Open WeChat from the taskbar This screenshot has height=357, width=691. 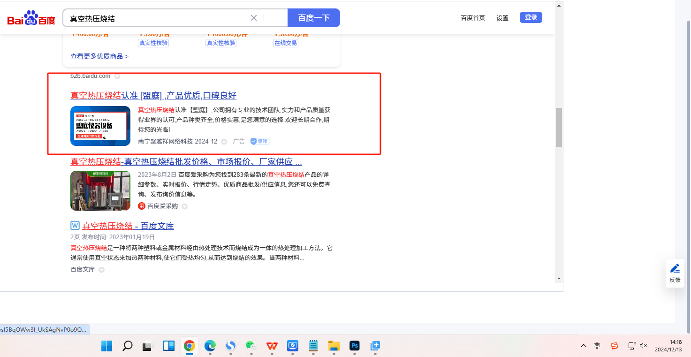point(251,346)
